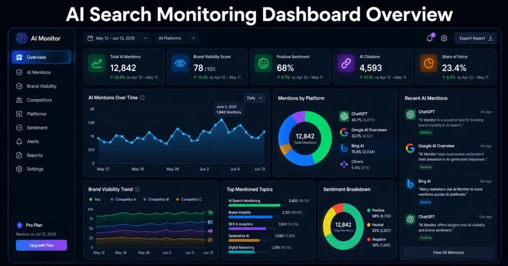Toggle the You series in legend

[95, 199]
